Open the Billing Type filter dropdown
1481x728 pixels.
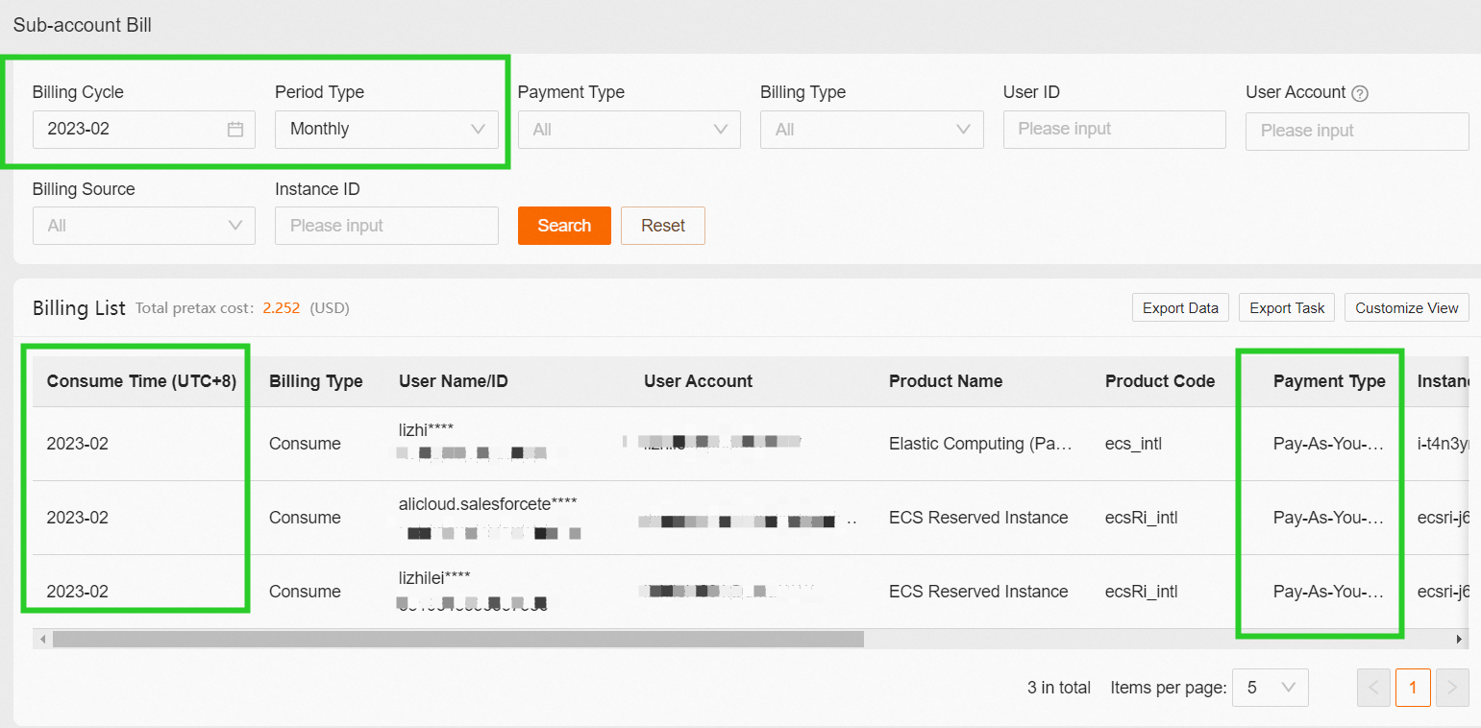point(872,130)
